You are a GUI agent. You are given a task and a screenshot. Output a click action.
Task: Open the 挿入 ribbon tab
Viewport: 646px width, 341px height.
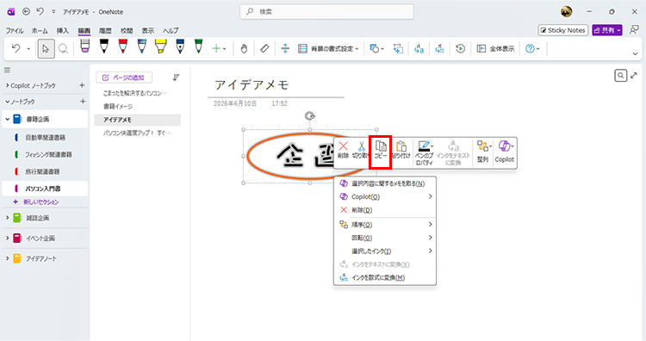[63, 30]
